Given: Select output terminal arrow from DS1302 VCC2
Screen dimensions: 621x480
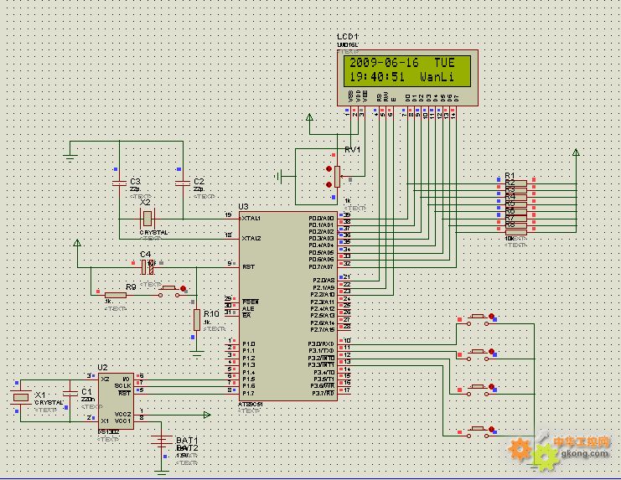Looking at the screenshot, I should click(207, 415).
